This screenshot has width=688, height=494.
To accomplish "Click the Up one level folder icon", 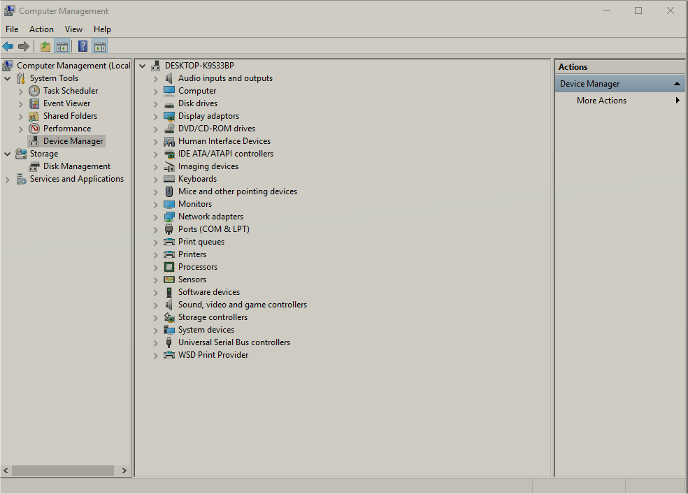I will tap(45, 46).
